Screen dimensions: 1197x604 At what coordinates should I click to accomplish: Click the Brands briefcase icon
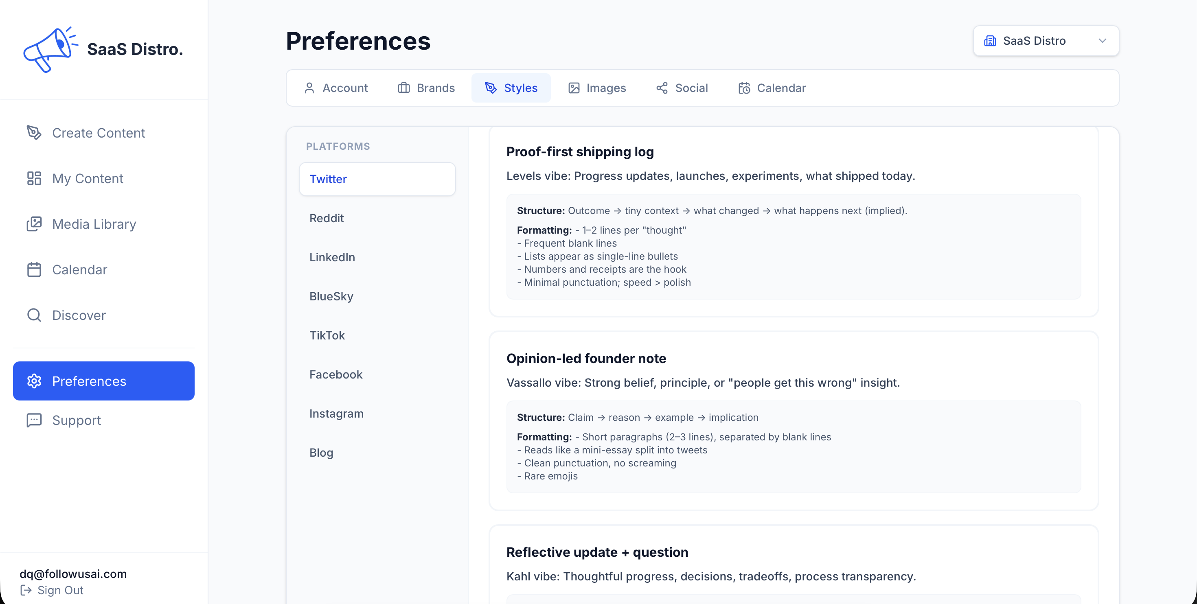coord(403,88)
